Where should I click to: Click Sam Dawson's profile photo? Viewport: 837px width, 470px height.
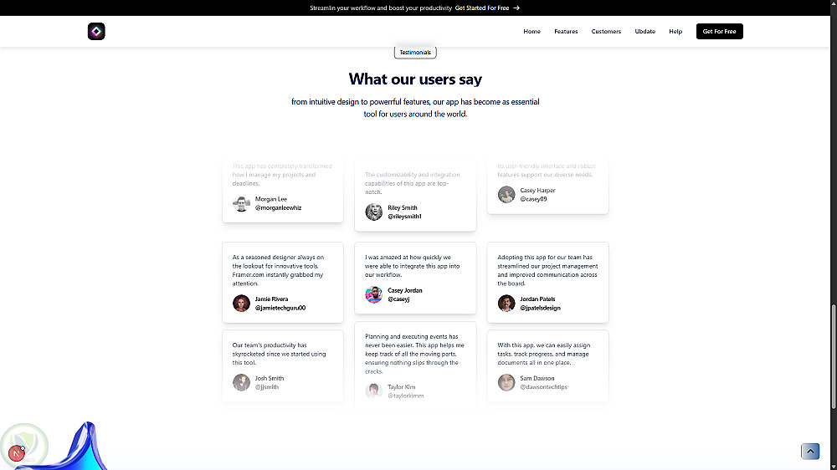tap(506, 382)
